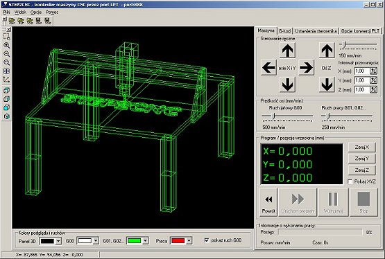
Task: Click the Postęp progress bar
Action: (x=320, y=232)
